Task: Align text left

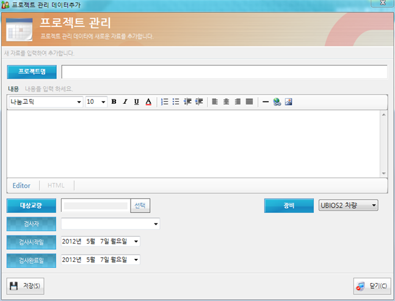Action: click(x=215, y=102)
